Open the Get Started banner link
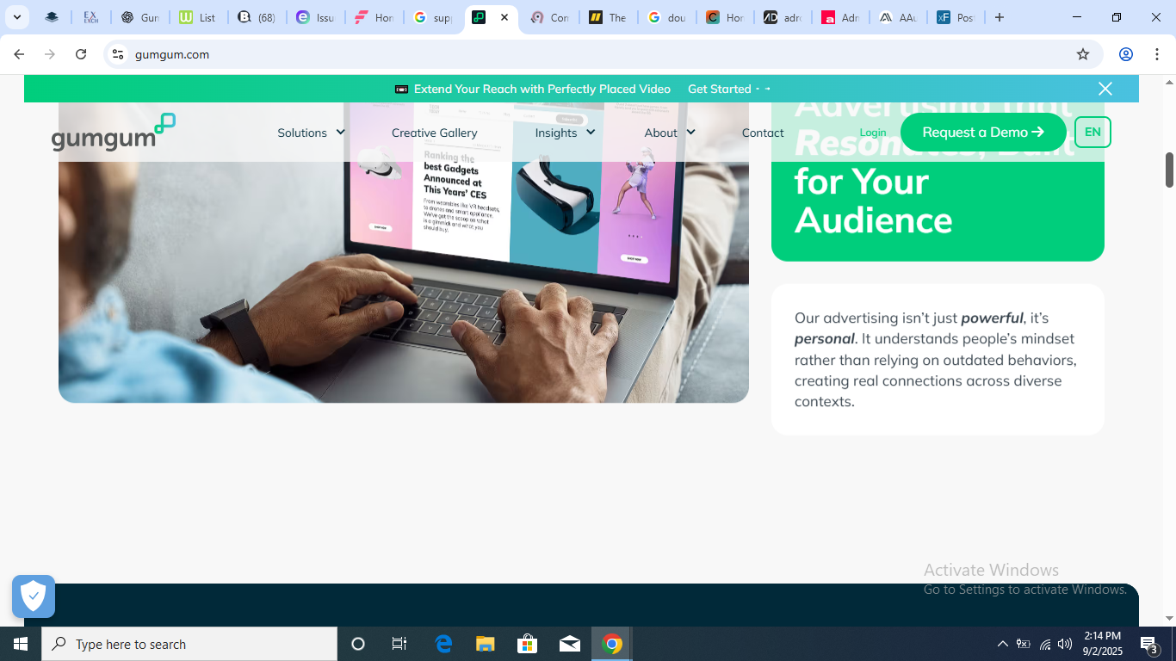The height and width of the screenshot is (661, 1176). pyautogui.click(x=728, y=89)
